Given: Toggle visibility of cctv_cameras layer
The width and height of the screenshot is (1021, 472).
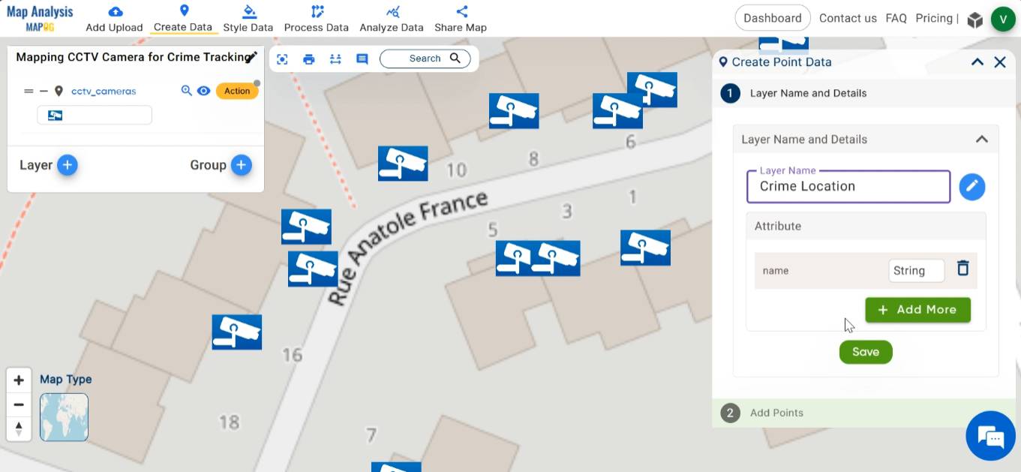Looking at the screenshot, I should click(x=203, y=91).
